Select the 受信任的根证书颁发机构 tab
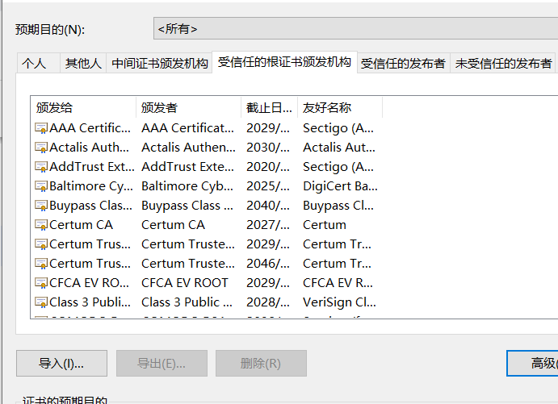 (285, 62)
